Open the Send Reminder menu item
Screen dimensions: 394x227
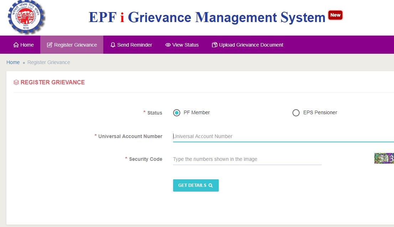pos(134,45)
